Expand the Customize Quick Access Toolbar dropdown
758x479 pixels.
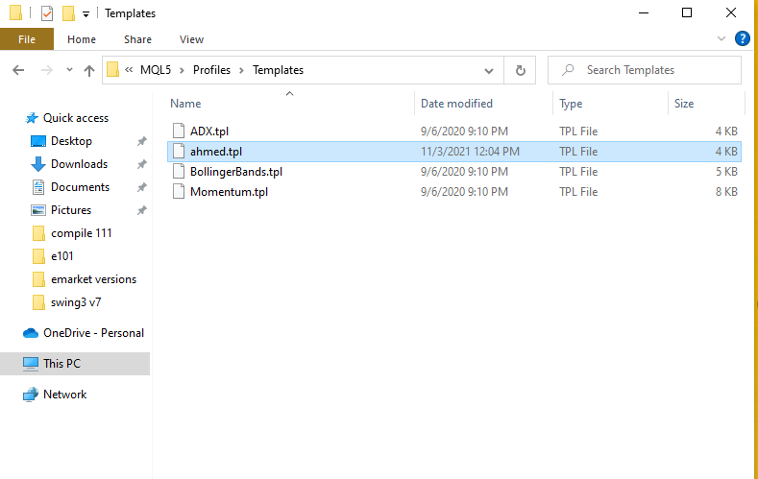tap(86, 14)
